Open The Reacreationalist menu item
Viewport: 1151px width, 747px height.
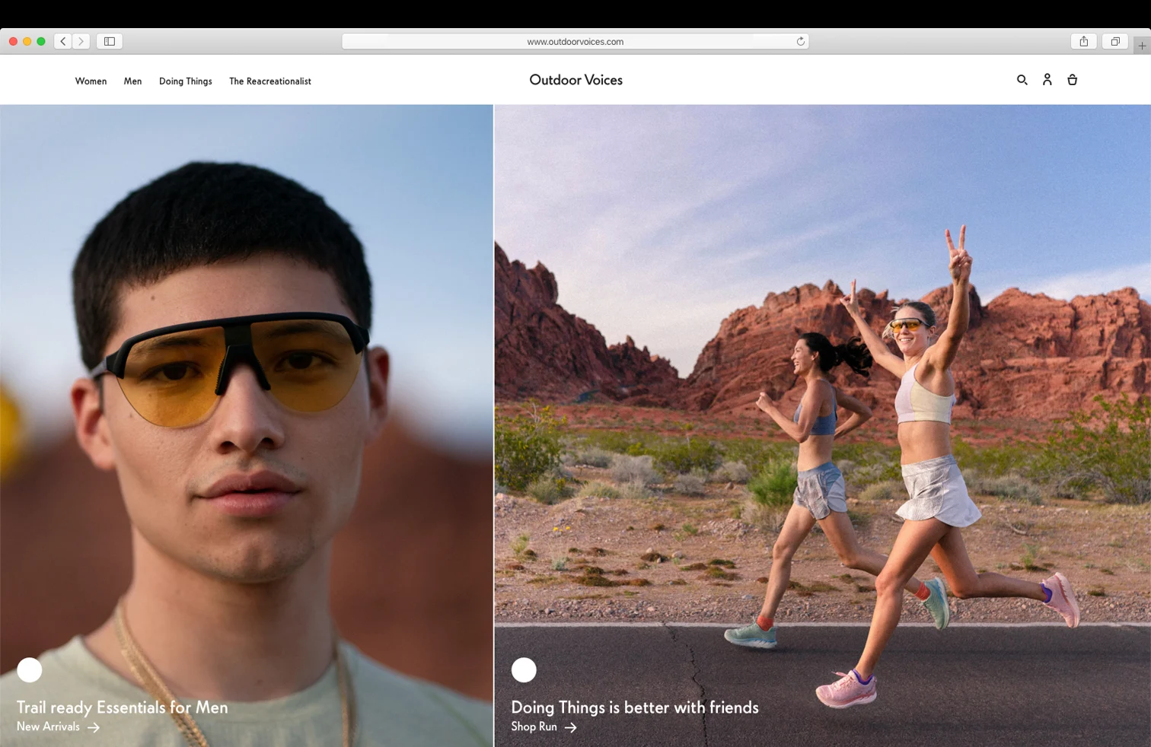click(270, 81)
